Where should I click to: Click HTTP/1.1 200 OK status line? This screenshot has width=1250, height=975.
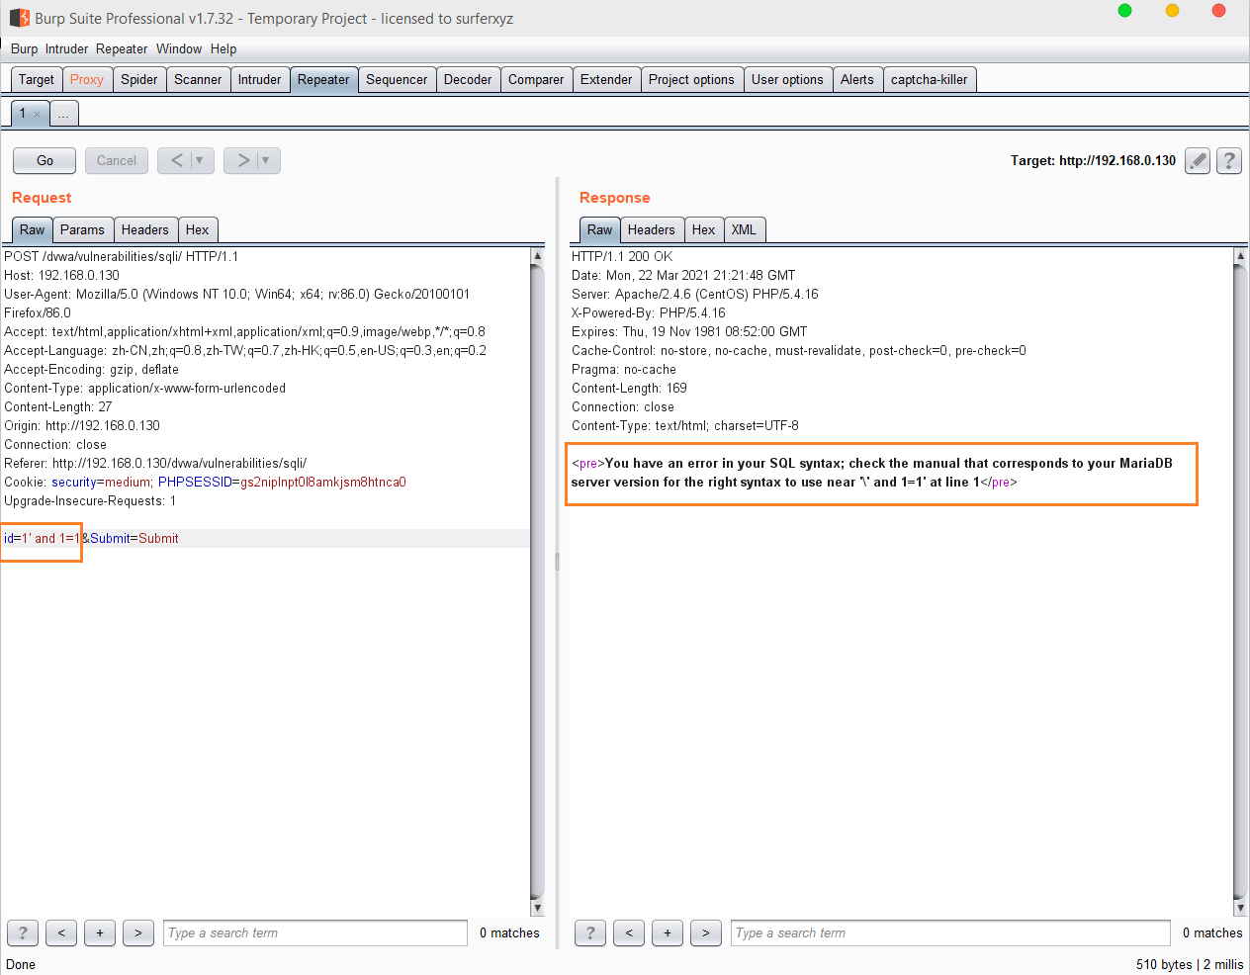pyautogui.click(x=622, y=256)
